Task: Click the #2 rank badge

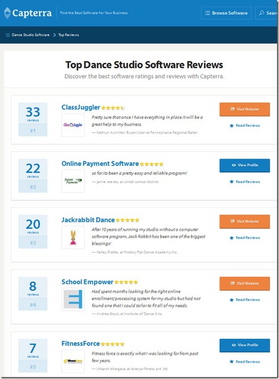Action: [x=33, y=187]
